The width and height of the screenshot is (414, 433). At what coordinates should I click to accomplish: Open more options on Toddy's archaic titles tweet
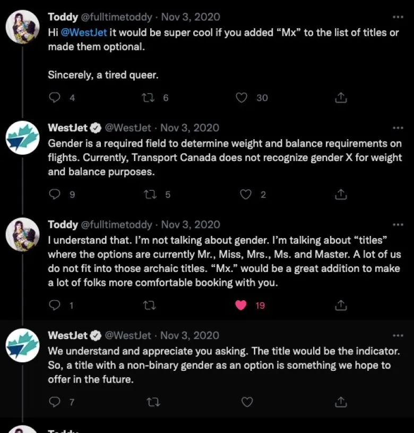(x=398, y=225)
